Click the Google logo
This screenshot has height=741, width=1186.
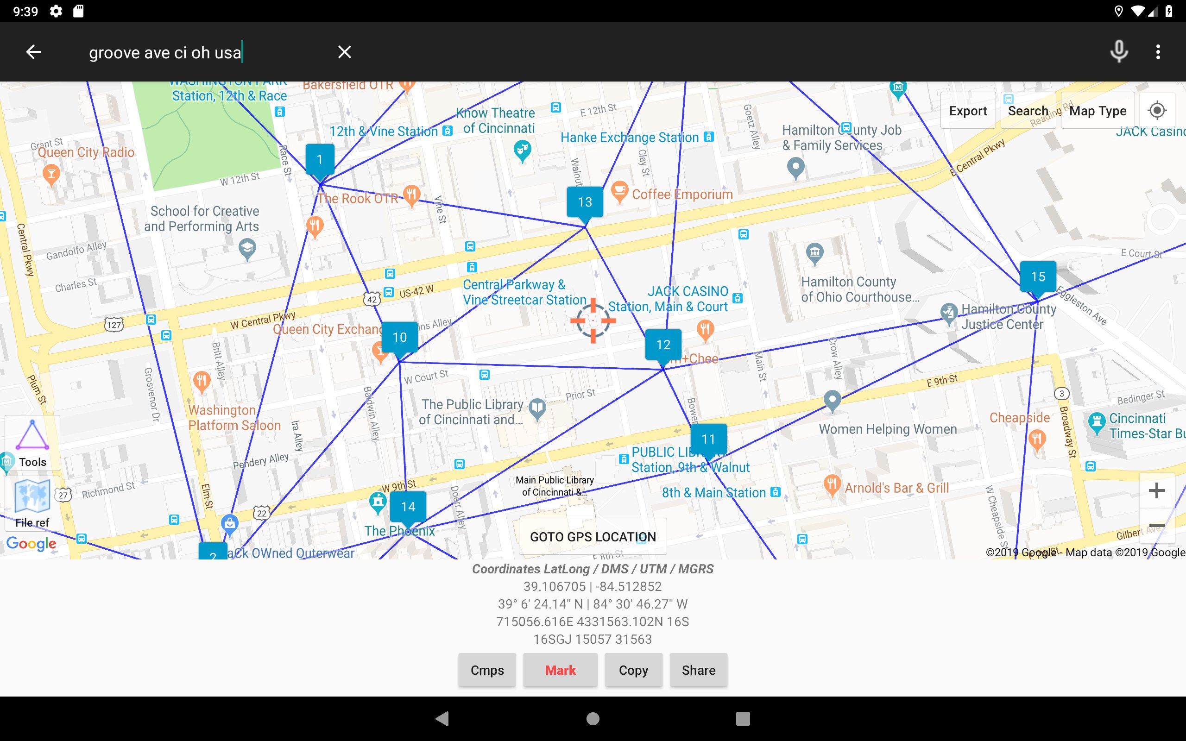[32, 544]
